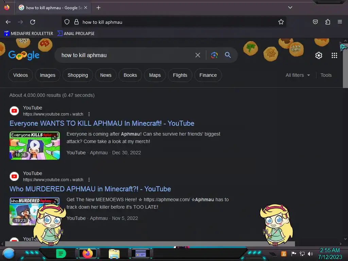Adjust volume via speaker tray icon
Screen dimensions: 348x261
coord(310,254)
